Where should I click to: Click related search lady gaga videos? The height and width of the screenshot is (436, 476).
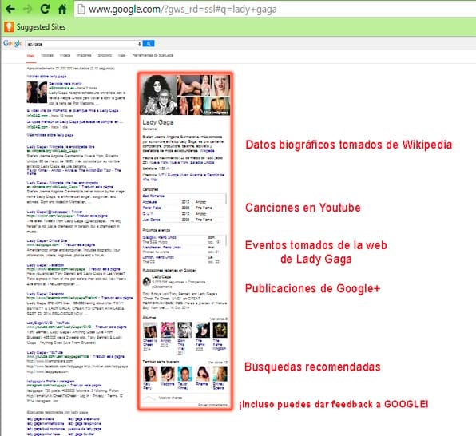[x=42, y=419]
